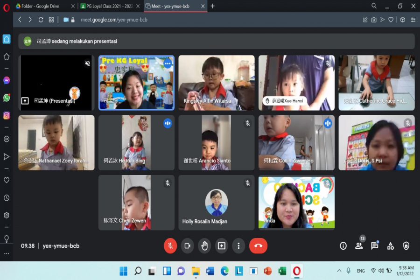
Task: Open options on the Pre KG Loyal tile
Action: pos(167,63)
